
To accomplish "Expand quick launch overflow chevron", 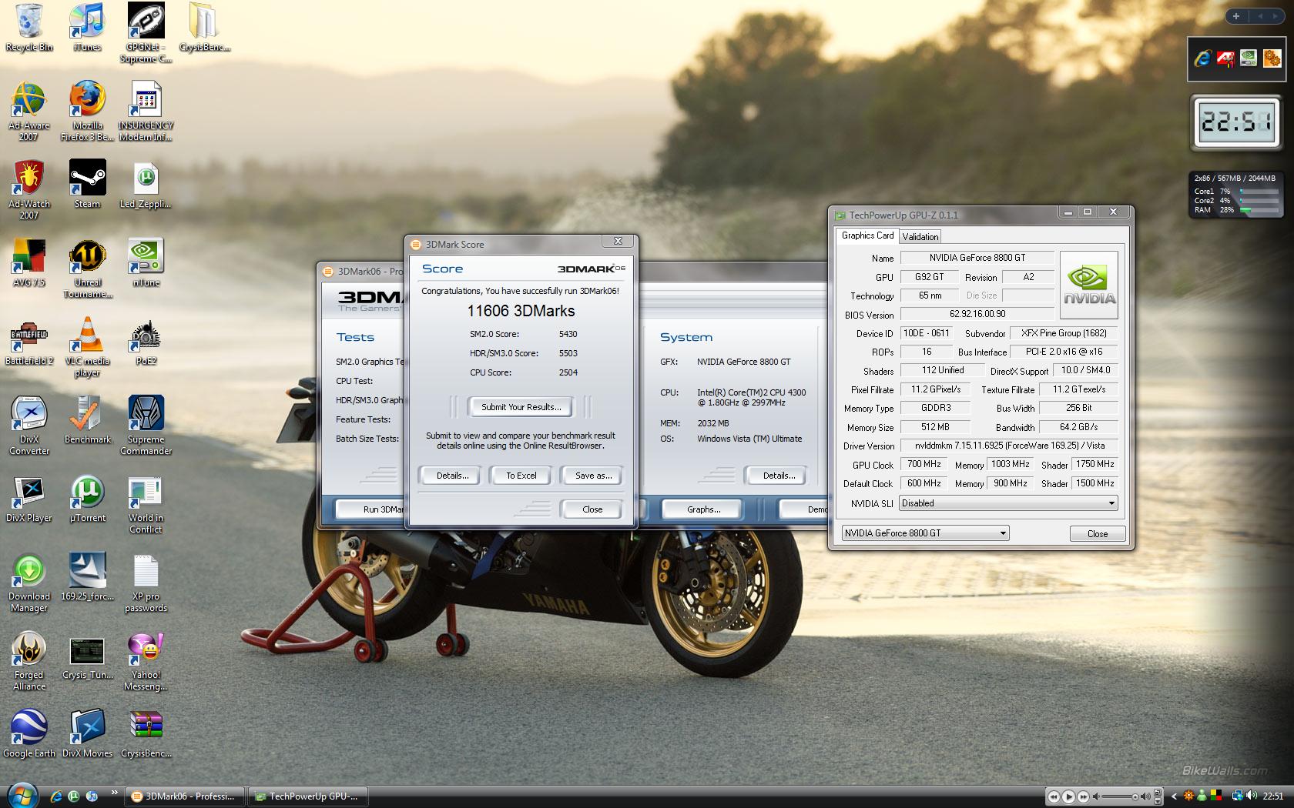I will click(x=114, y=793).
